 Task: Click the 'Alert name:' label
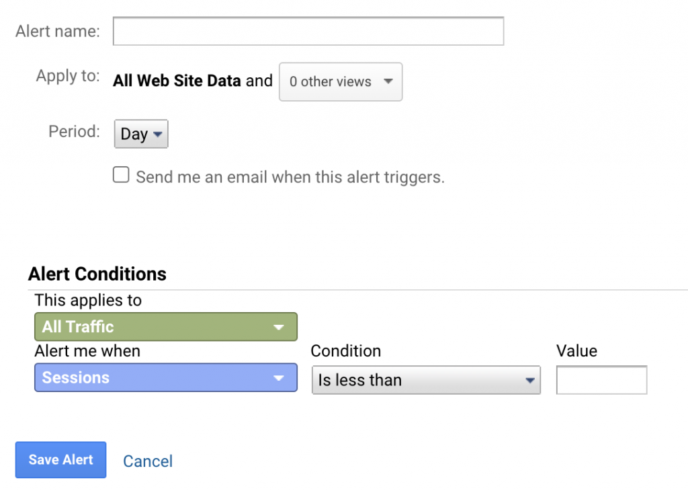coord(58,31)
